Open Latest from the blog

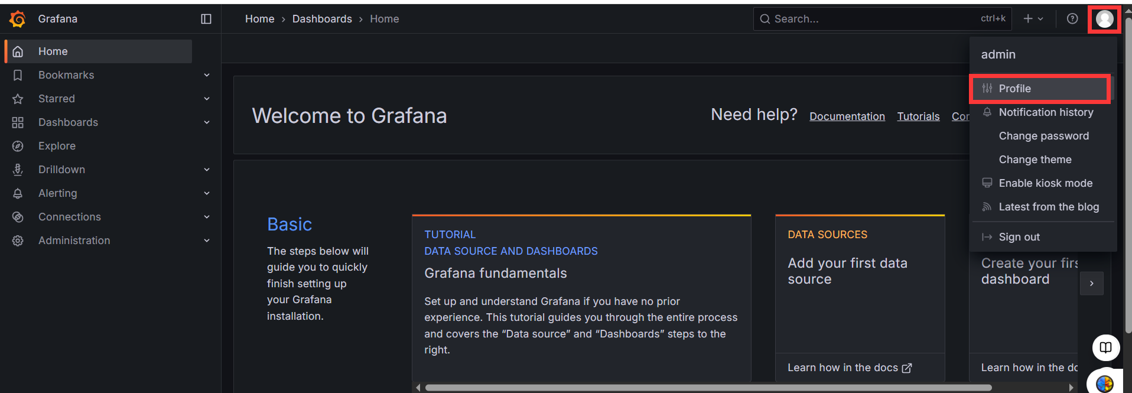click(x=1043, y=207)
